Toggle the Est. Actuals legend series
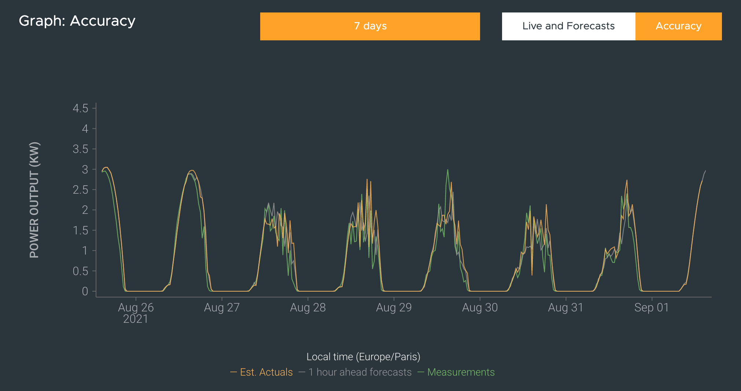The width and height of the screenshot is (741, 391). 261,372
